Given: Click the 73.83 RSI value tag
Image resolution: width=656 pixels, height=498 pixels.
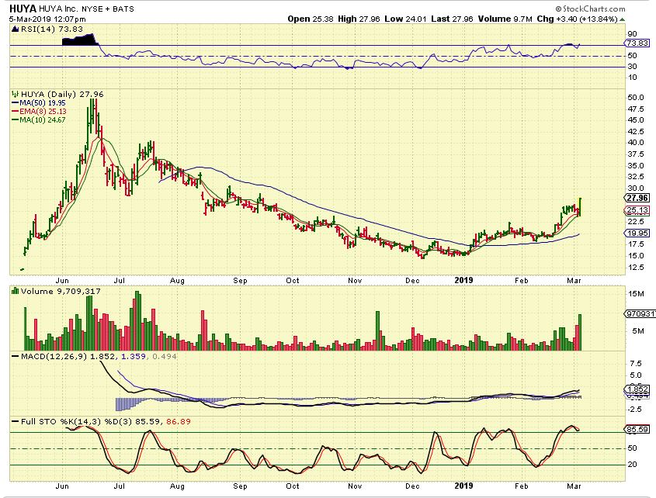Looking at the screenshot, I should click(637, 43).
